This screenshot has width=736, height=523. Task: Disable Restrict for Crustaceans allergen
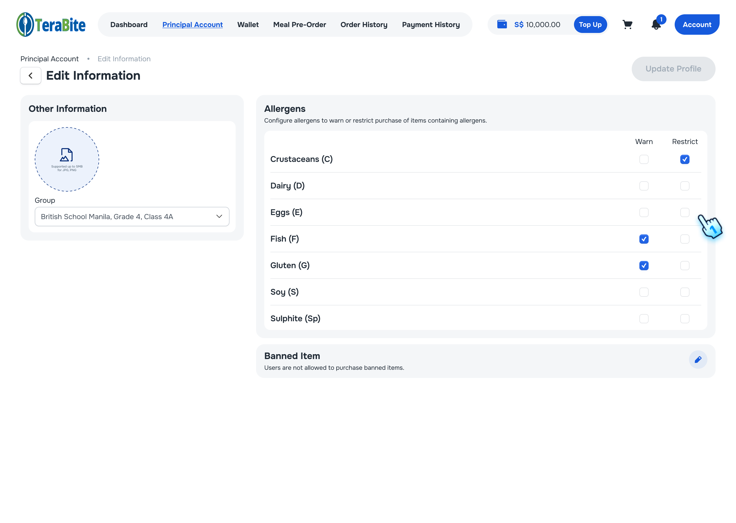pos(685,159)
